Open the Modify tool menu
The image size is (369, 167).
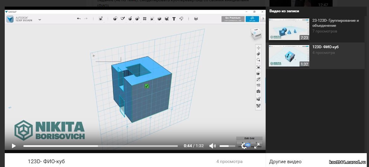point(137,19)
